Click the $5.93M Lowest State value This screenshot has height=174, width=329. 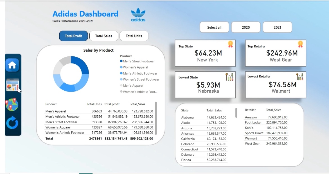(208, 85)
